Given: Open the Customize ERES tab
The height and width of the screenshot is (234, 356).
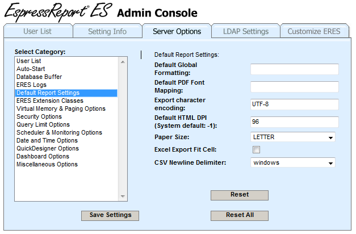Looking at the screenshot, I should (x=314, y=31).
